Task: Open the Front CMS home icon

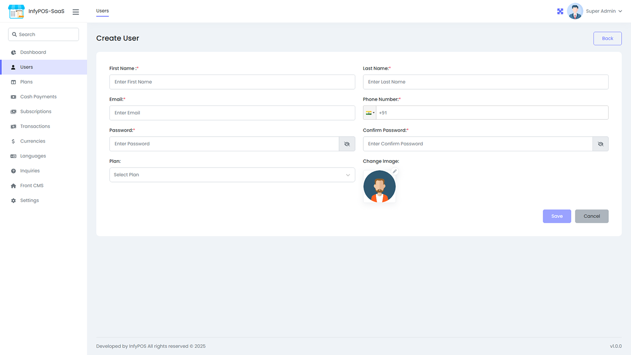Action: click(12, 185)
